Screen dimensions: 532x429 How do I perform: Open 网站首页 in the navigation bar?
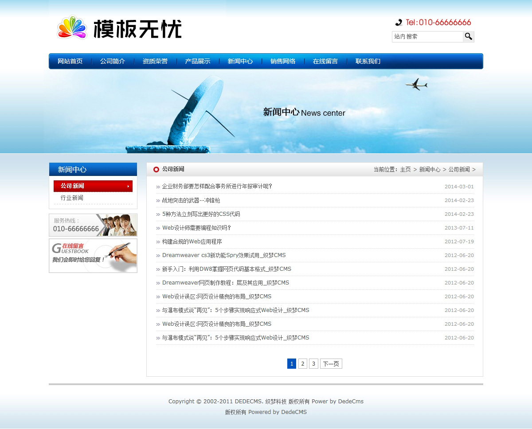tap(70, 61)
